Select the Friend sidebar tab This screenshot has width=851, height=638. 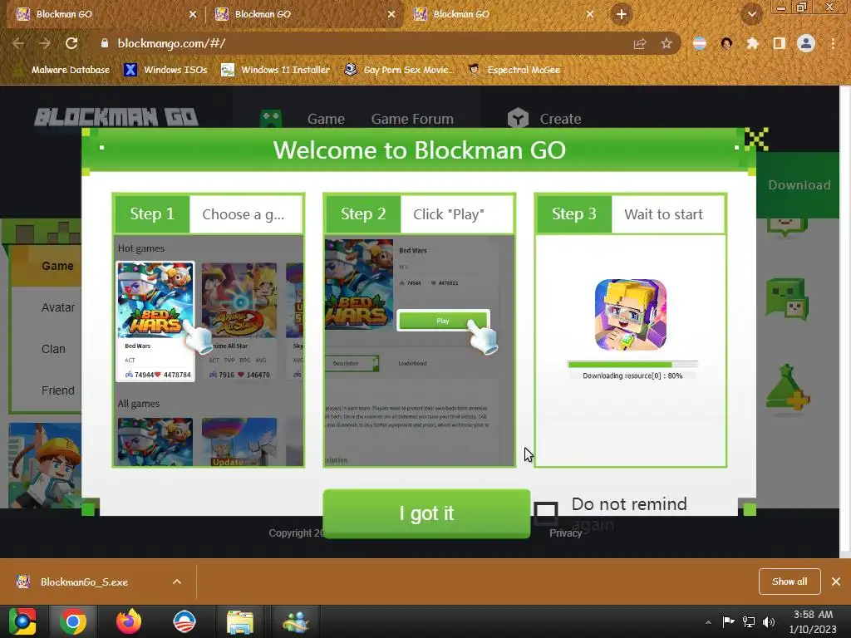point(57,390)
